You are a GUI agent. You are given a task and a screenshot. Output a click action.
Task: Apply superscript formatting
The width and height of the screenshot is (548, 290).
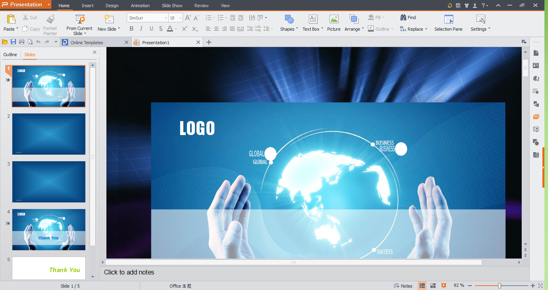tap(185, 29)
